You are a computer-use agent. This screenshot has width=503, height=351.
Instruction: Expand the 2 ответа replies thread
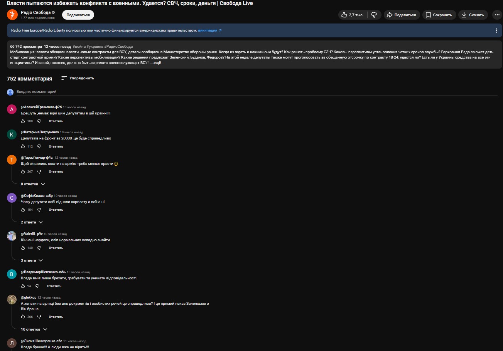pos(32,222)
